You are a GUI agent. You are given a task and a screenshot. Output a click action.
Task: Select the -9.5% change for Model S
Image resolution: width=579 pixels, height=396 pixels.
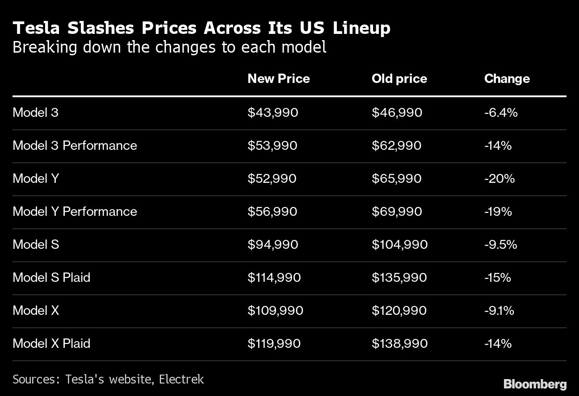click(500, 244)
